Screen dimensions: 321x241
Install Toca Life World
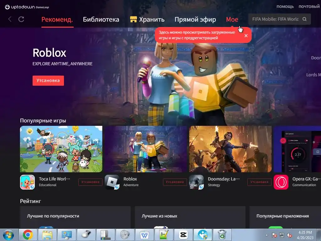tap(90, 182)
